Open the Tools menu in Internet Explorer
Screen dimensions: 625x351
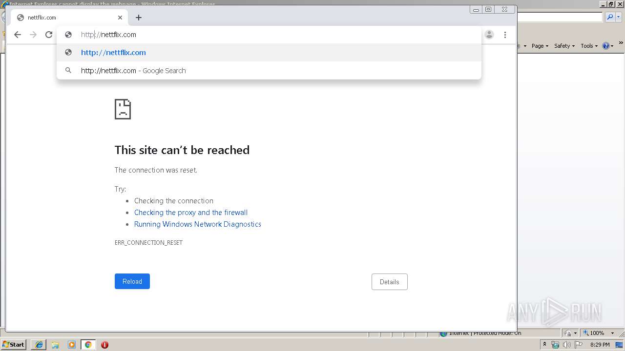(x=589, y=46)
